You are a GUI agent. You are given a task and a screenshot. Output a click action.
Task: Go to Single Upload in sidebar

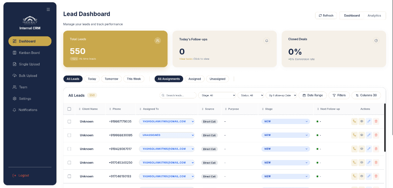(30, 64)
